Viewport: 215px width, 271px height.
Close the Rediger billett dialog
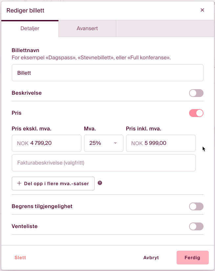point(203,10)
